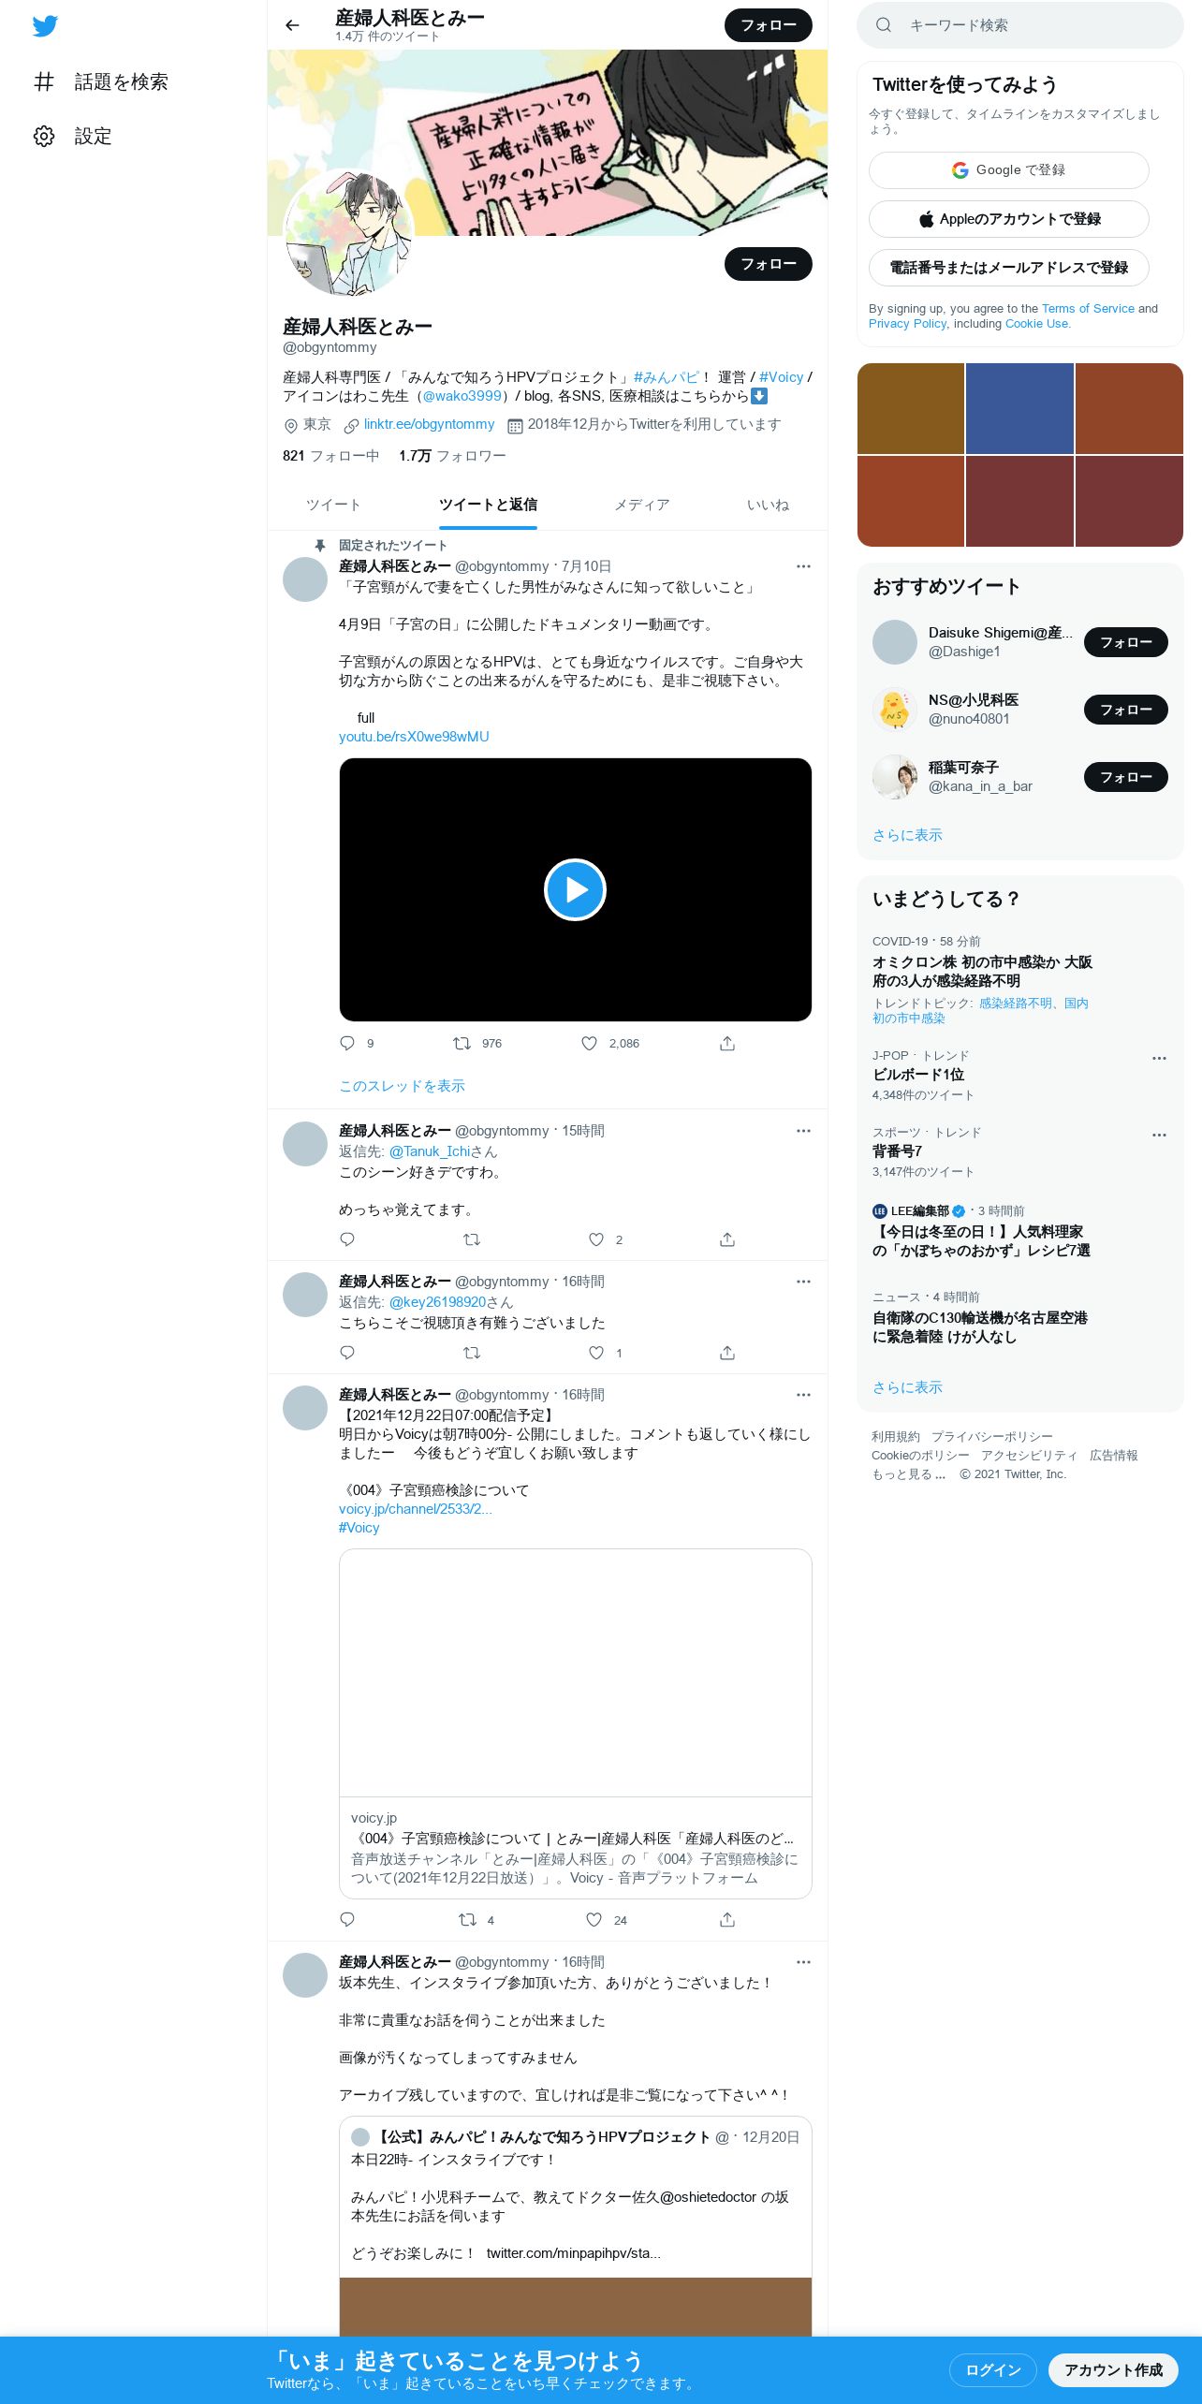Open 設定 settings menu
This screenshot has width=1202, height=2404.
coord(73,136)
